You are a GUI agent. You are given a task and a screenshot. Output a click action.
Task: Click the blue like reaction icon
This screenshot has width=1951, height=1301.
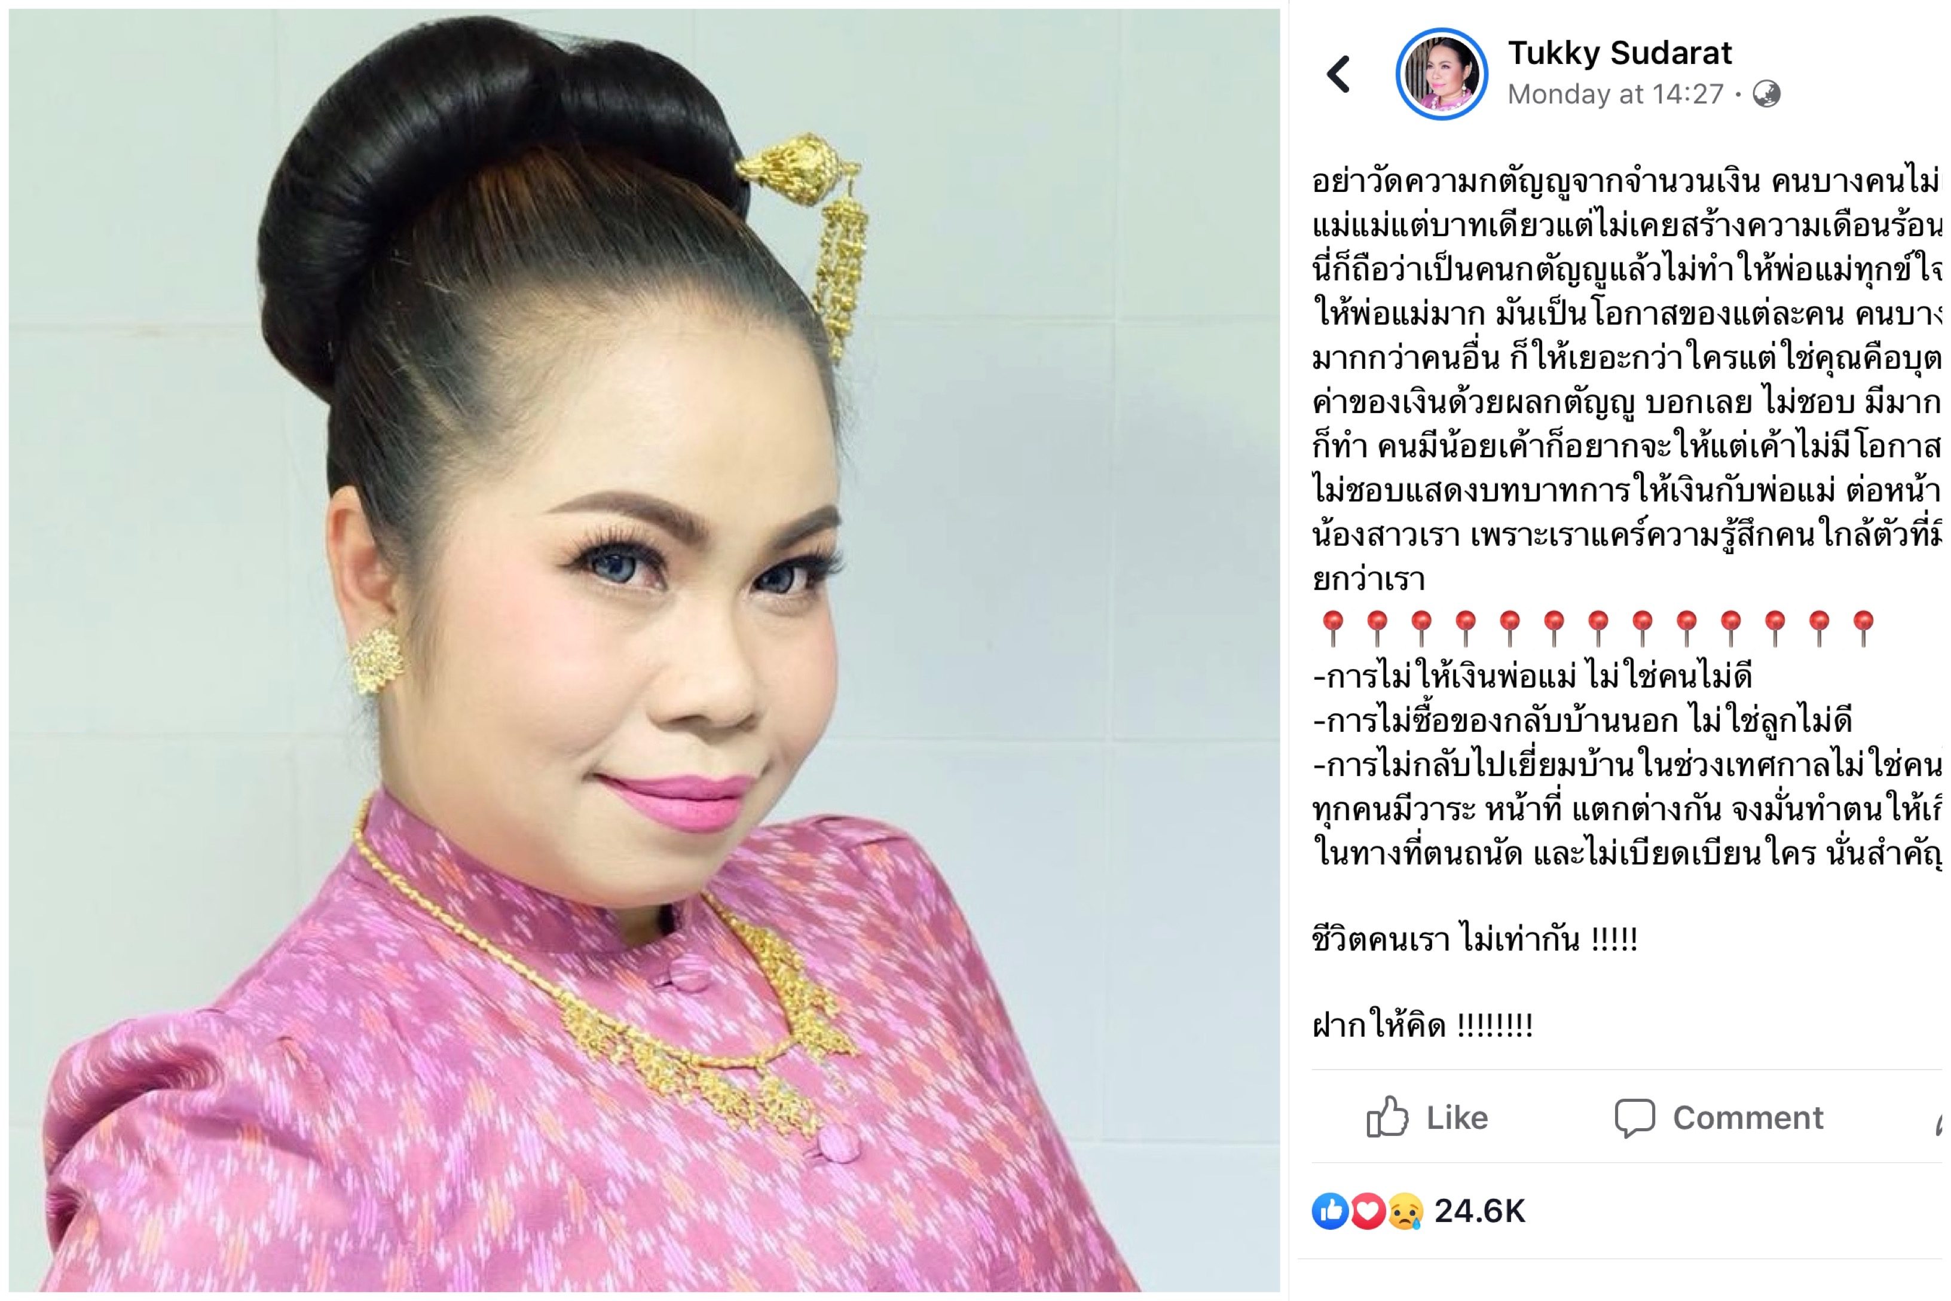(1331, 1211)
